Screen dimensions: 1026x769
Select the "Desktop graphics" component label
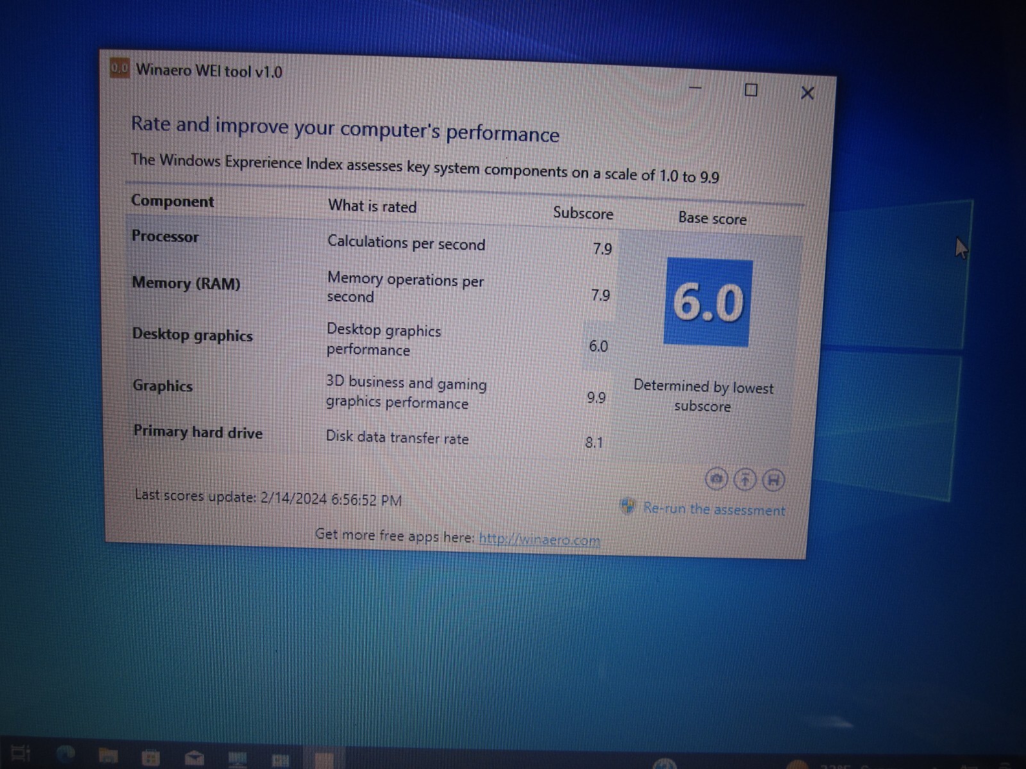click(192, 335)
